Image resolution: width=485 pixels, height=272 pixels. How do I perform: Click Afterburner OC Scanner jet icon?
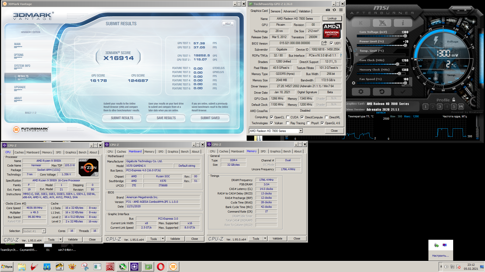click(382, 23)
